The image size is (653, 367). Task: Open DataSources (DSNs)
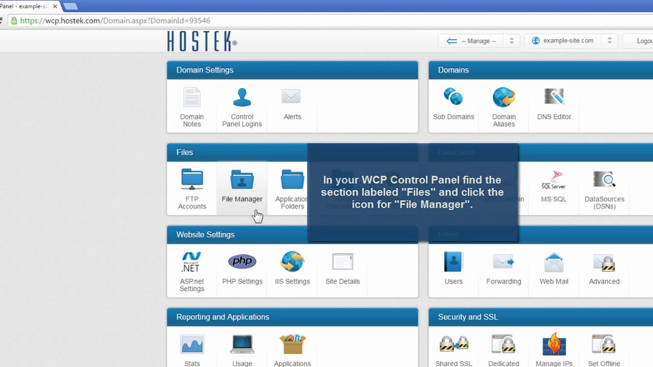pos(605,189)
